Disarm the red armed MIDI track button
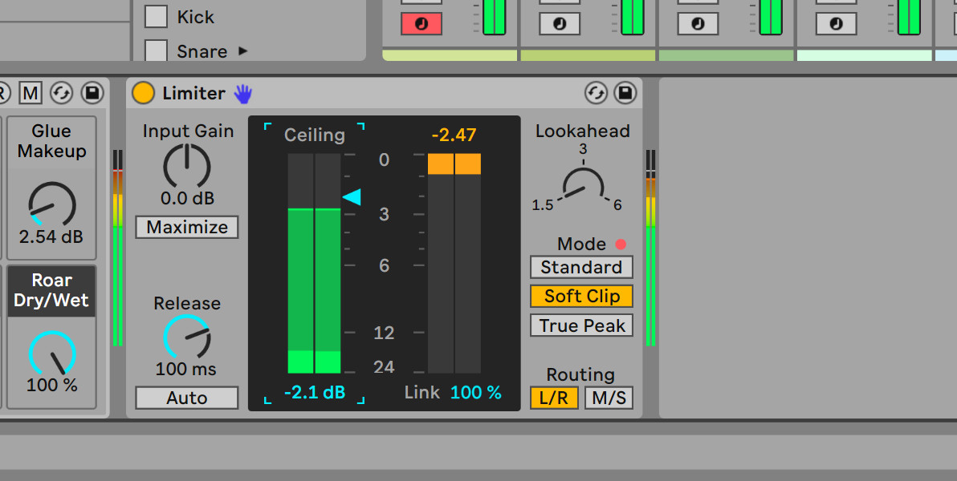This screenshot has height=481, width=957. click(x=421, y=24)
